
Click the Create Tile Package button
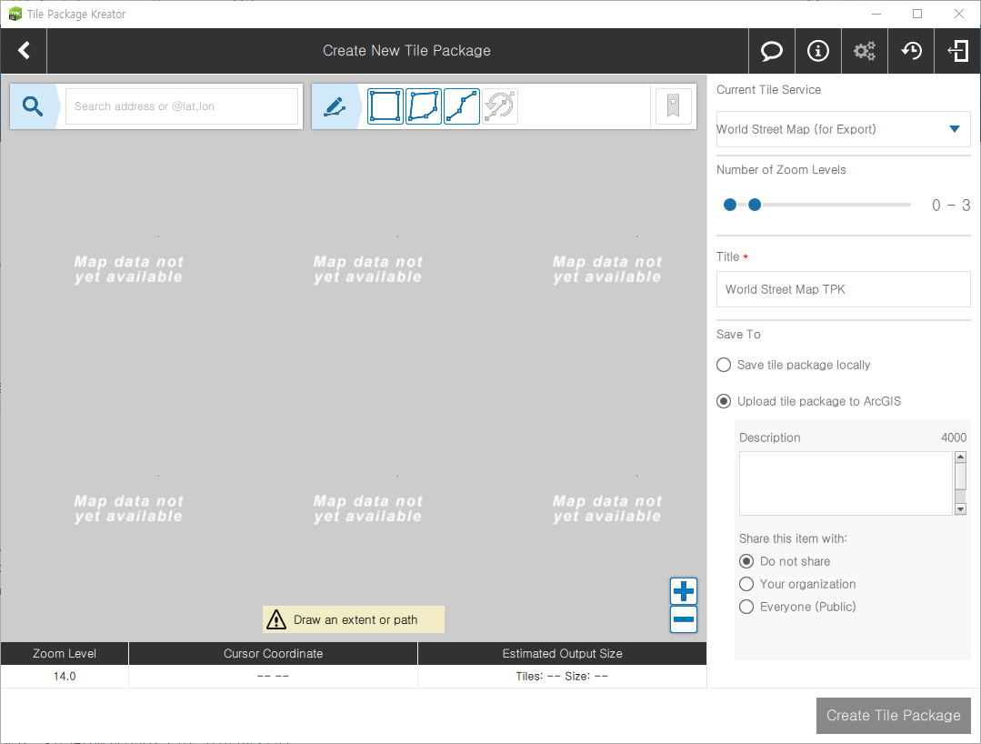[894, 715]
